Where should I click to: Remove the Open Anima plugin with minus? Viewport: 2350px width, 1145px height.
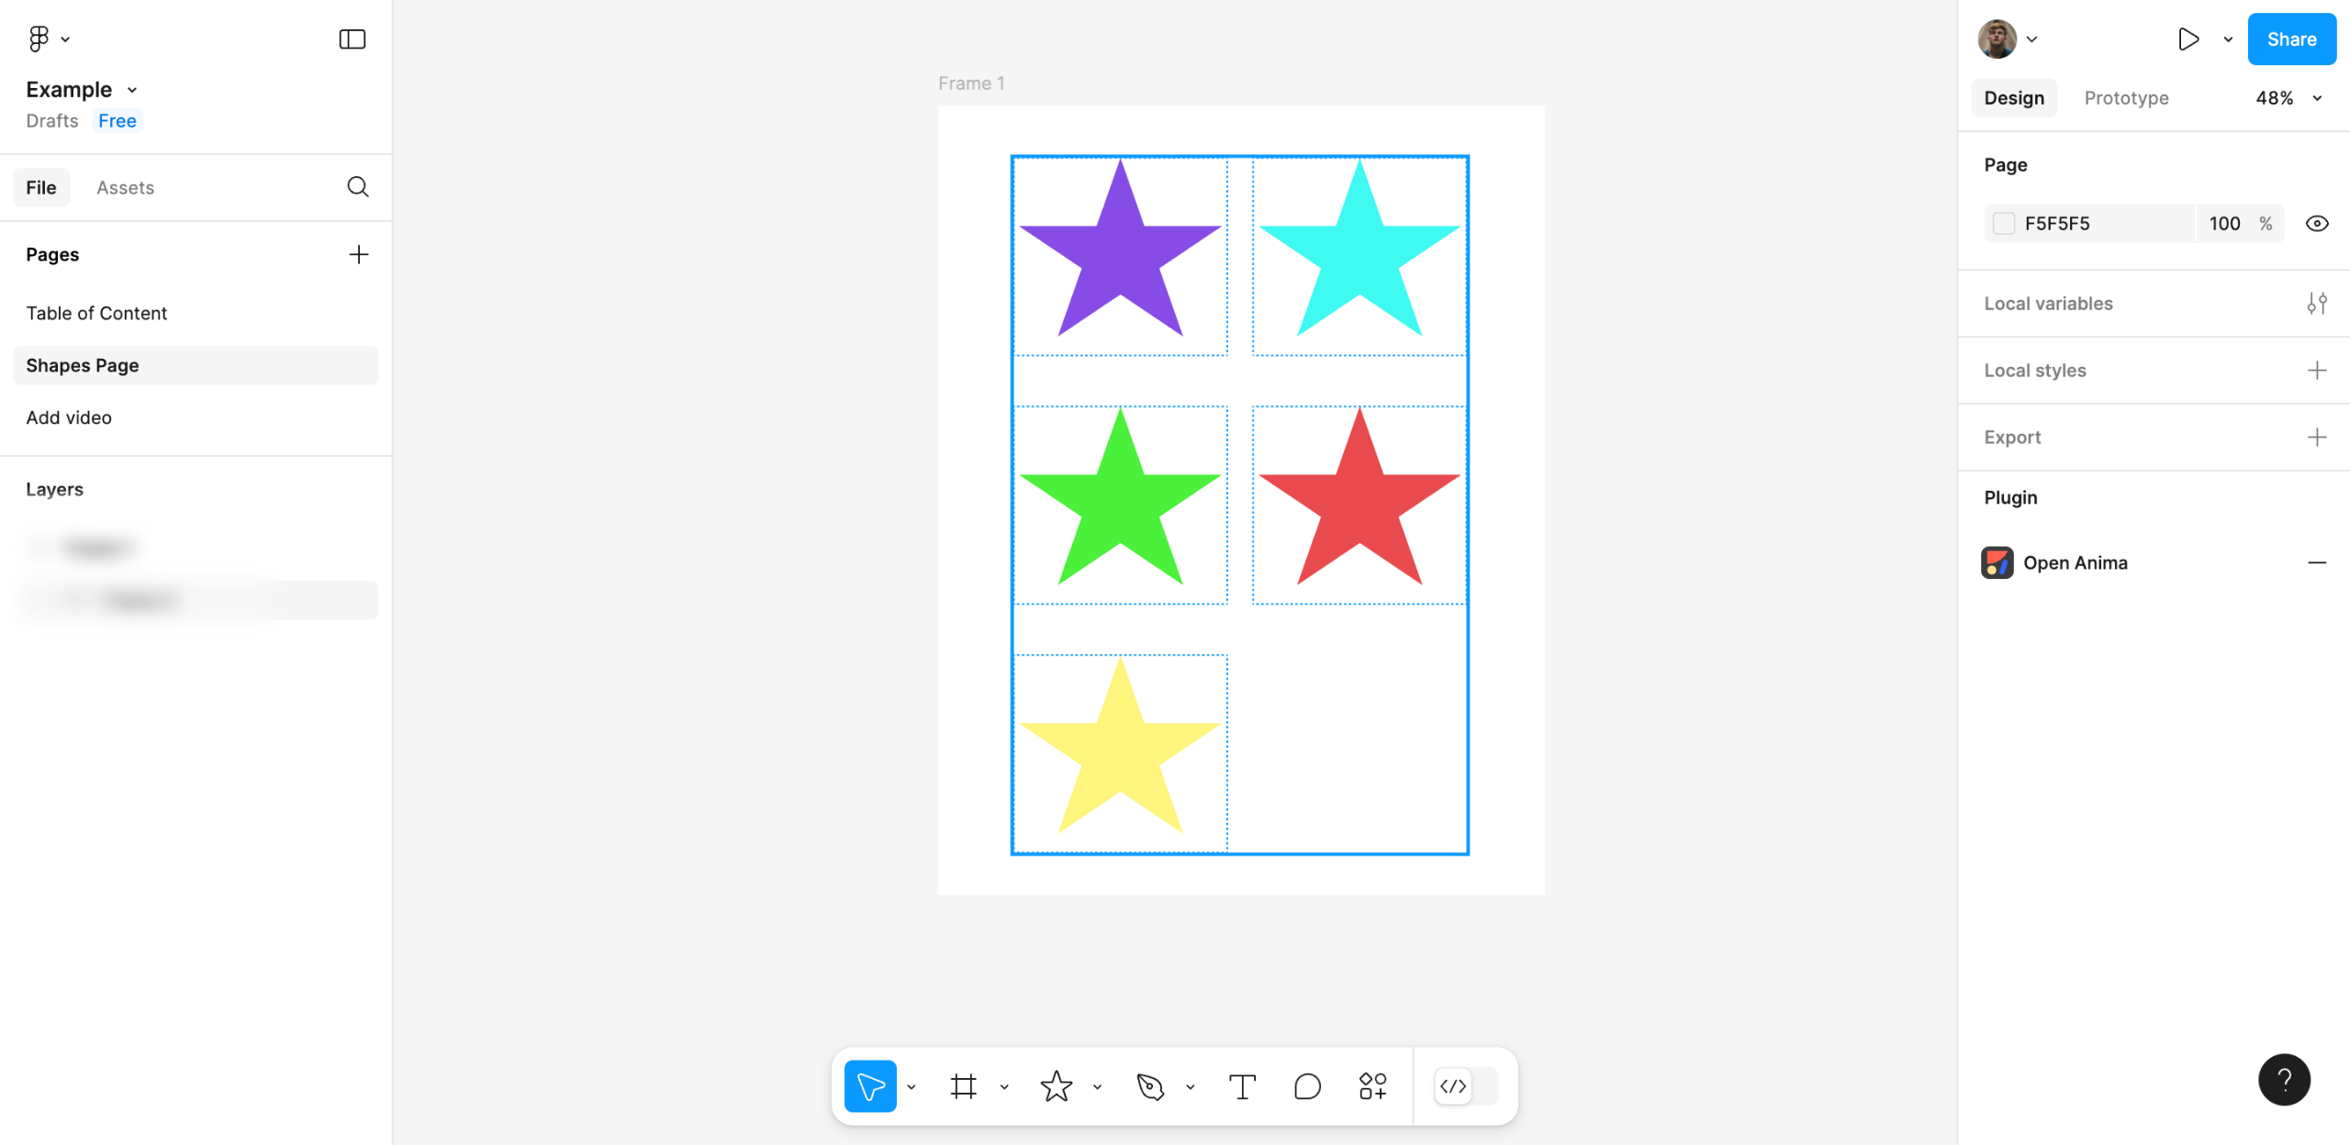[x=2317, y=562]
